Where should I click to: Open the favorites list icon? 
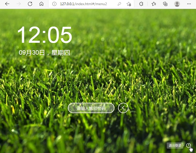pyautogui.click(x=154, y=4)
